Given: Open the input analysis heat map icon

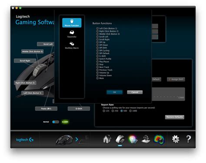Looking at the screenshot, I should 159,139.
